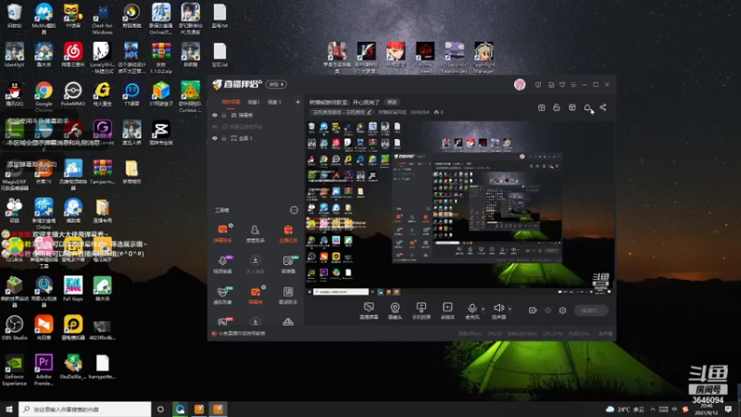741x417 pixels.
Task: Open the 24°C weather widget in the taskbar
Action: coord(624,409)
